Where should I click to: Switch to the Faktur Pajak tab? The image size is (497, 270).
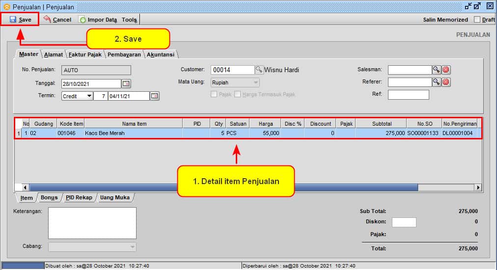(x=85, y=54)
